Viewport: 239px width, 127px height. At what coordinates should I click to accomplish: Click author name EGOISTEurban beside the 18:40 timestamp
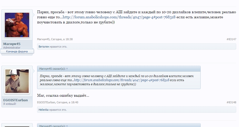coord(46,102)
